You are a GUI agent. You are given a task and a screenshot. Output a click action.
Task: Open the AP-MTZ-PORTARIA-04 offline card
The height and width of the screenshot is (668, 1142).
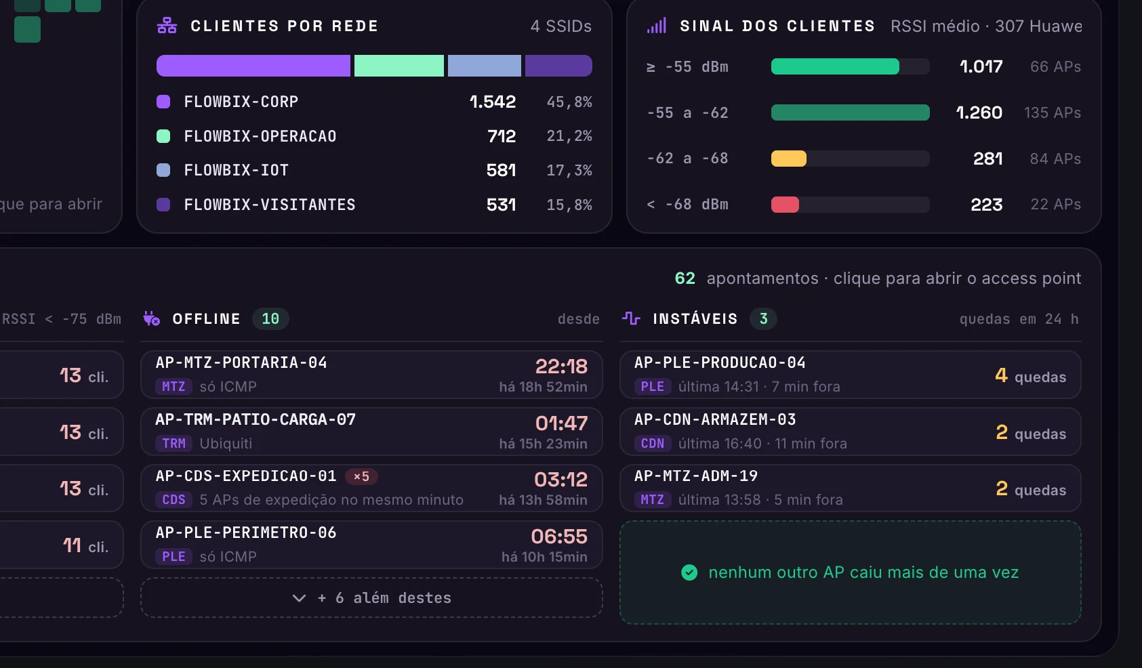(371, 375)
